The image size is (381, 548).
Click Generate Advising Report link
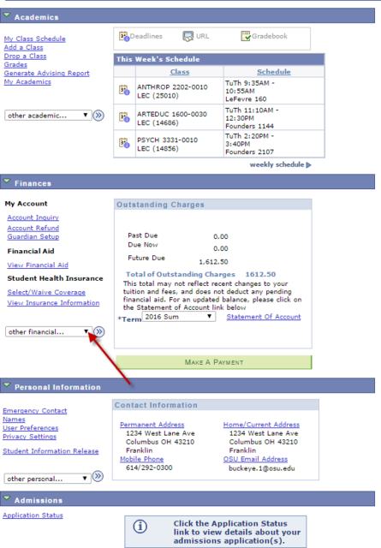click(46, 74)
